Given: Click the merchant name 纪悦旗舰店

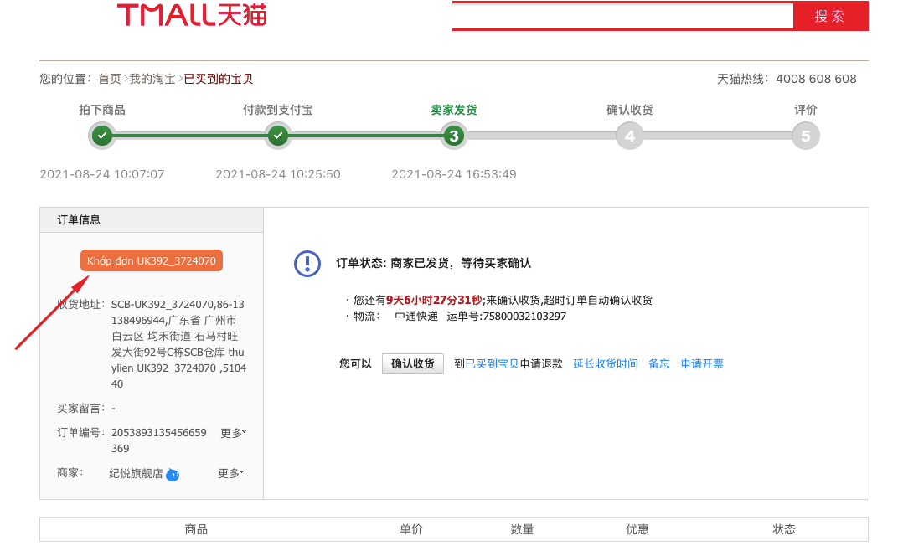Looking at the screenshot, I should point(136,474).
